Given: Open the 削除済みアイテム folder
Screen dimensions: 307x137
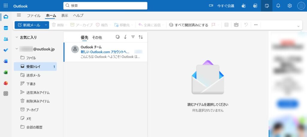Looking at the screenshot, I should point(35,101).
